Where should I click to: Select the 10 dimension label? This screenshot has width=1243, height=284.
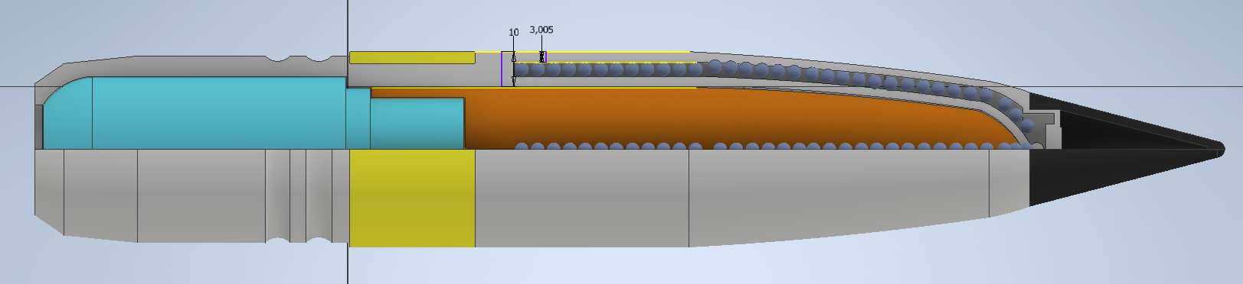(514, 33)
